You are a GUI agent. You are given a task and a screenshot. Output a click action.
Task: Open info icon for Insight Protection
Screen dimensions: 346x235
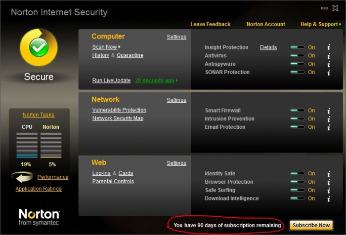[328, 47]
